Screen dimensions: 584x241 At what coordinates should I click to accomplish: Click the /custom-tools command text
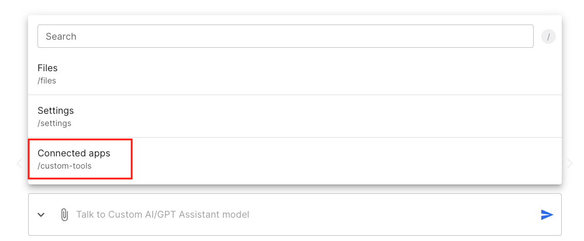(x=64, y=166)
